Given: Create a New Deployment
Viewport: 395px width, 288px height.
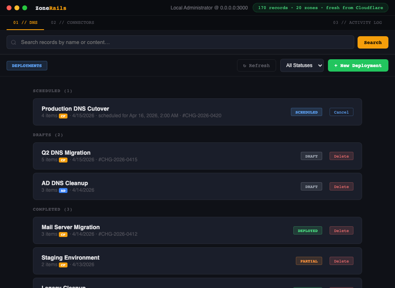Looking at the screenshot, I should click(x=358, y=65).
